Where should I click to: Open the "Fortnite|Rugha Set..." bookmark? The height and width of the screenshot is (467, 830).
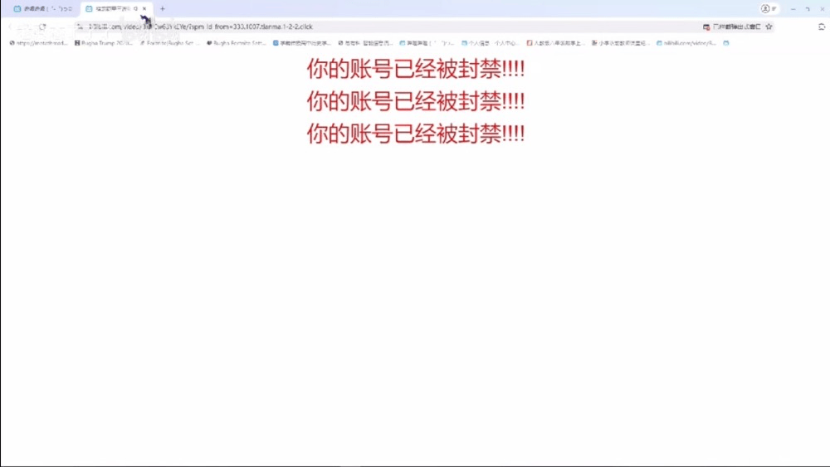click(169, 43)
